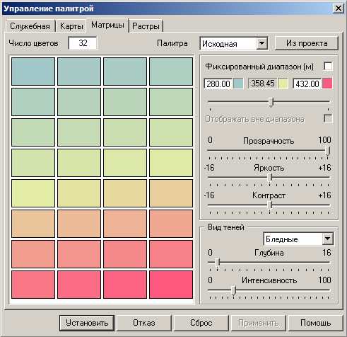Select the Матрицы tab
The height and width of the screenshot is (337, 347).
[x=107, y=25]
